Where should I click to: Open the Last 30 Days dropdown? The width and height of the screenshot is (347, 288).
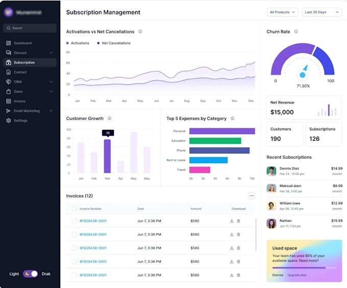pyautogui.click(x=322, y=12)
